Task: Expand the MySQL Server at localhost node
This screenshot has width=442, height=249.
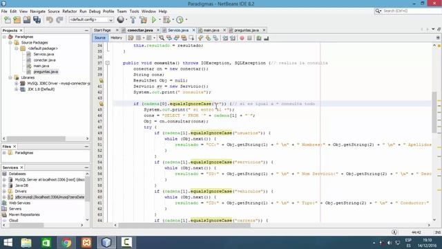Action: (4, 180)
